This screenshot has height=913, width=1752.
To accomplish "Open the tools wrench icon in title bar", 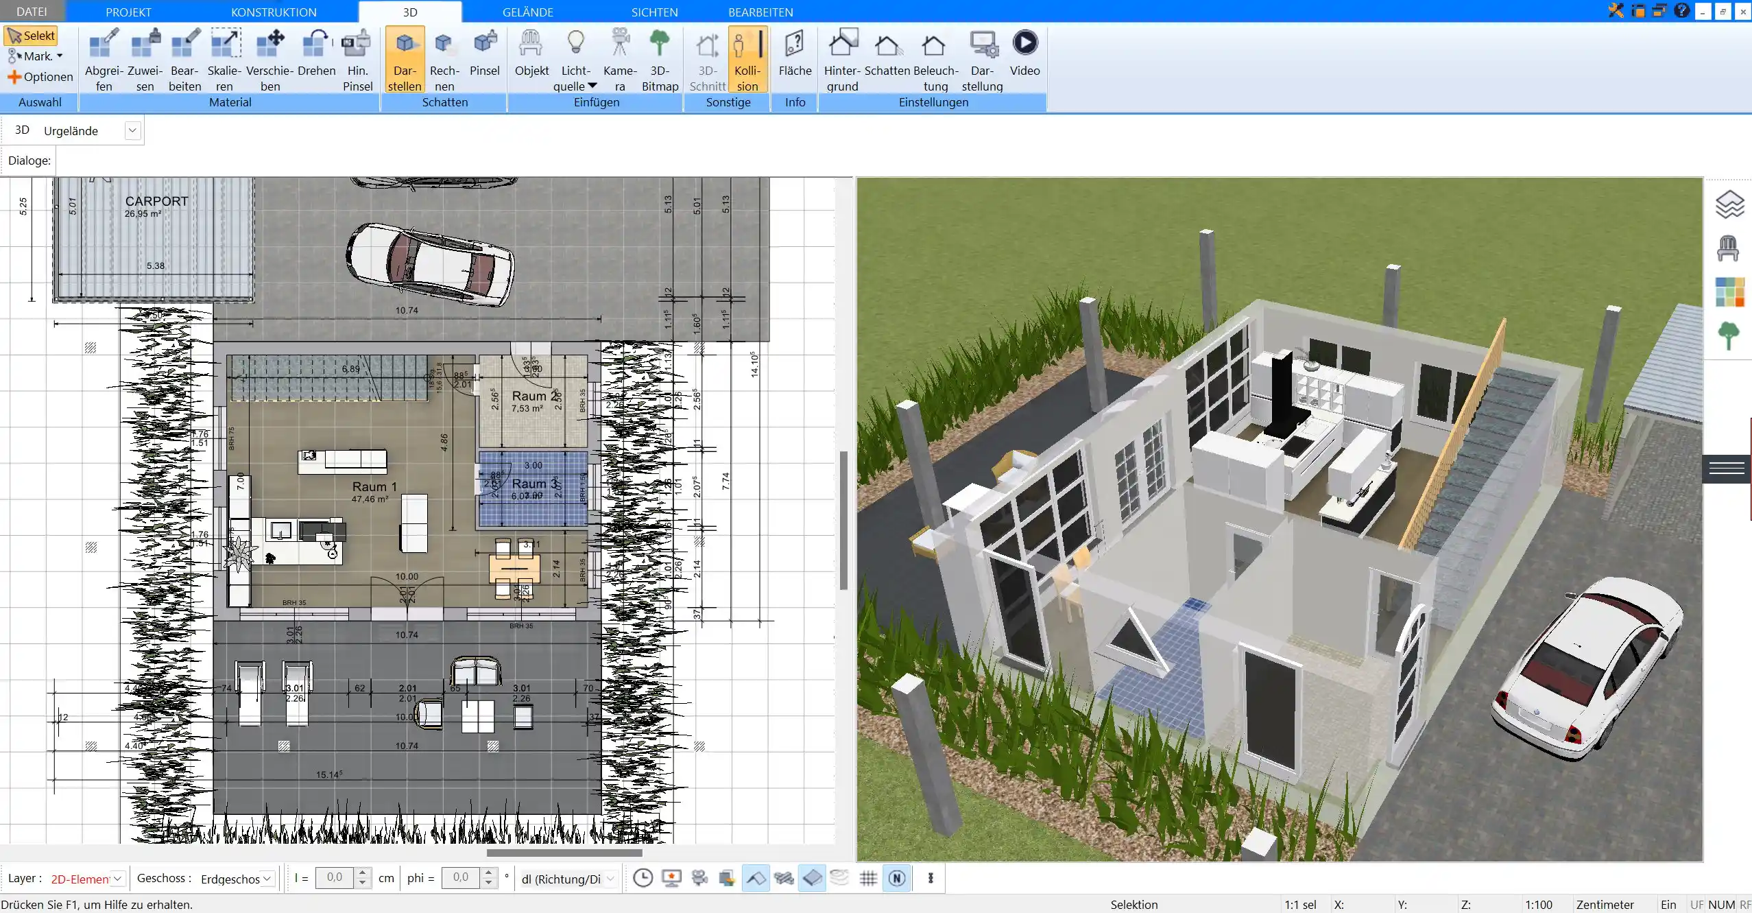I will (x=1616, y=10).
